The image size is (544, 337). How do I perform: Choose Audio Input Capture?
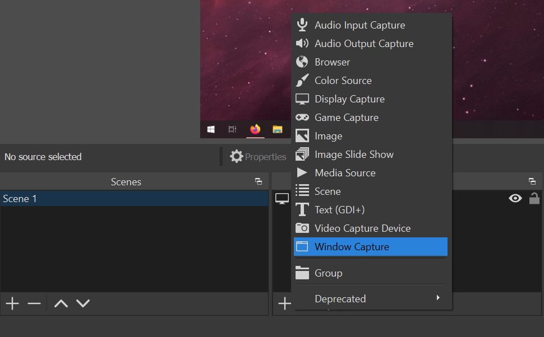[359, 25]
